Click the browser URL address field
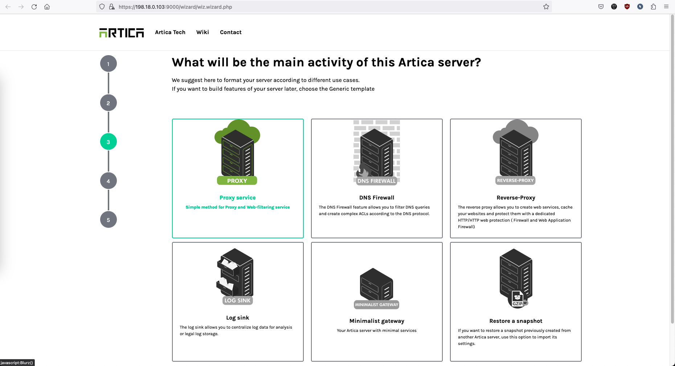The height and width of the screenshot is (366, 675). 327,7
